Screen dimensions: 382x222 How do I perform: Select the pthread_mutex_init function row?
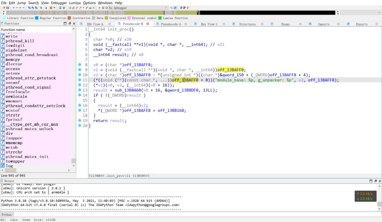coord(36,156)
